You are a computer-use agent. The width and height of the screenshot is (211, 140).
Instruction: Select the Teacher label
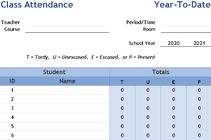[x=11, y=22]
